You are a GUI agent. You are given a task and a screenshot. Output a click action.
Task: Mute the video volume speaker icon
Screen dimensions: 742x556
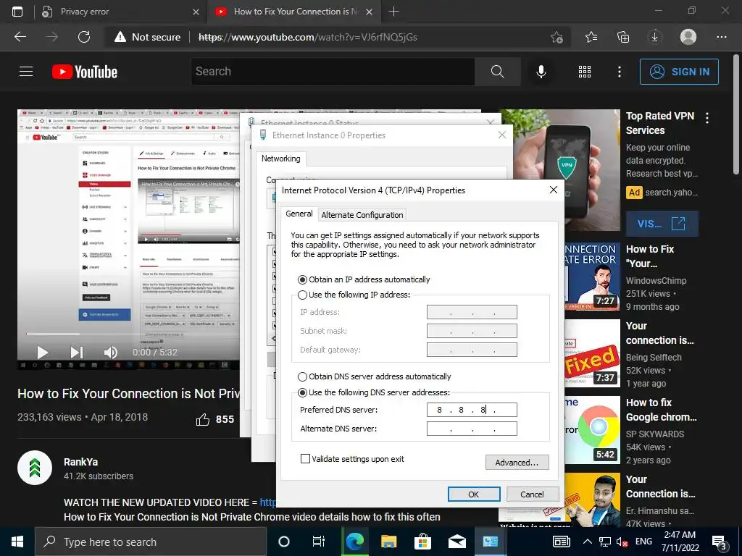tap(110, 353)
